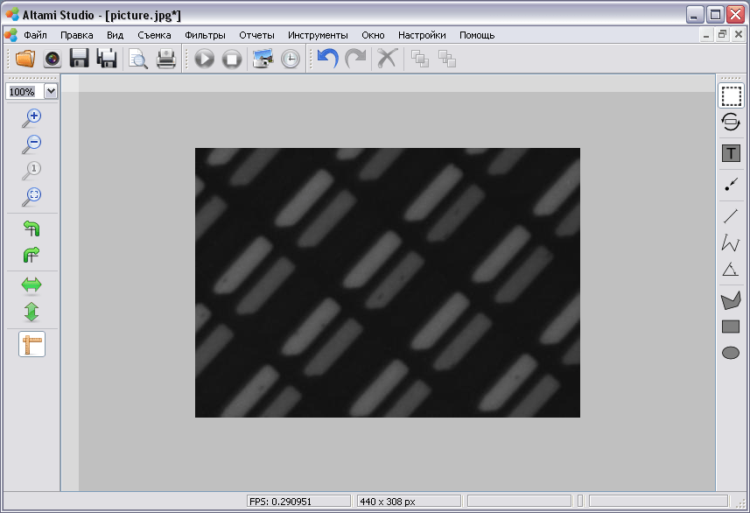The width and height of the screenshot is (750, 513).
Task: Select the filled polygon tool
Action: pyautogui.click(x=731, y=300)
